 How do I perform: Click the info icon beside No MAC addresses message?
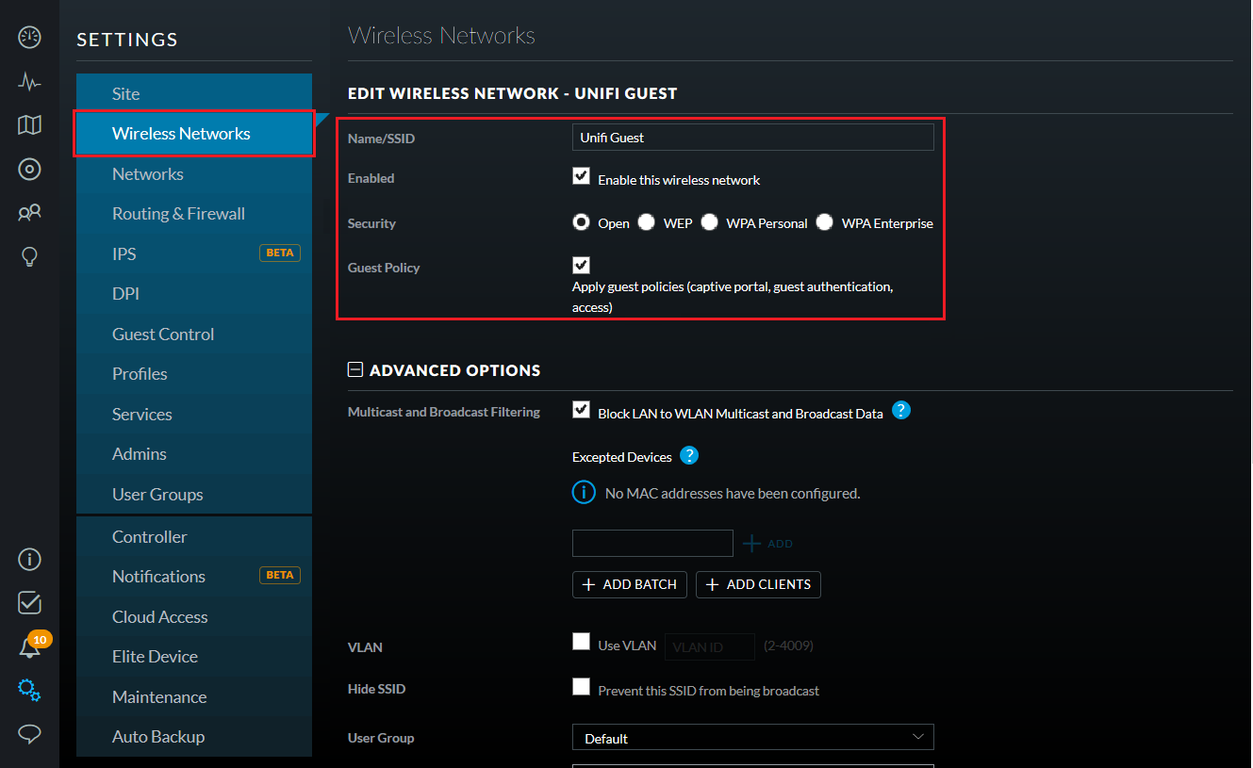tap(585, 492)
